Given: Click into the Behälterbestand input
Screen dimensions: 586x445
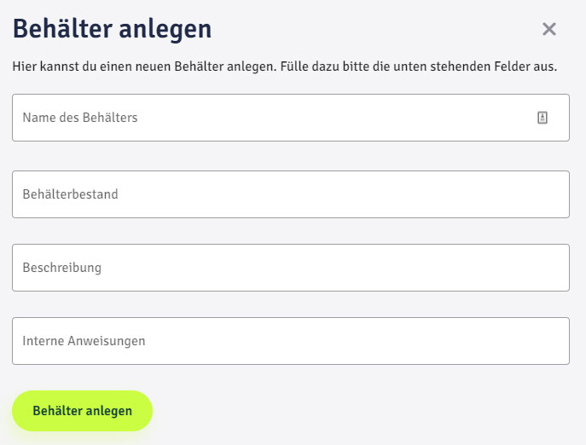Looking at the screenshot, I should [290, 194].
